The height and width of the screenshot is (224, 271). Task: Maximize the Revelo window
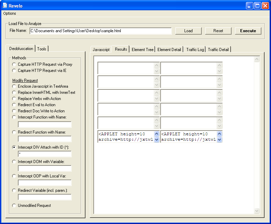click(x=257, y=6)
